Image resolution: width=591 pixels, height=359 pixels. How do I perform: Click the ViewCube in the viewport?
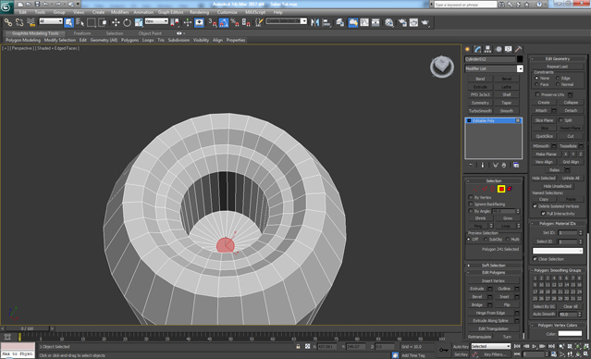point(442,67)
